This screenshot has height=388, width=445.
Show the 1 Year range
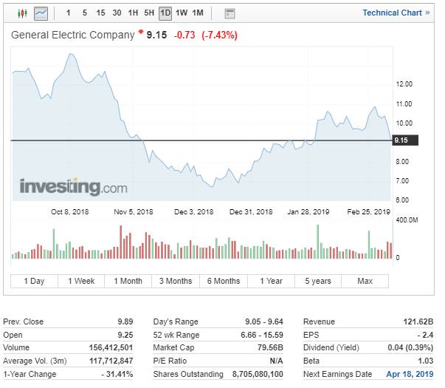[x=272, y=281]
